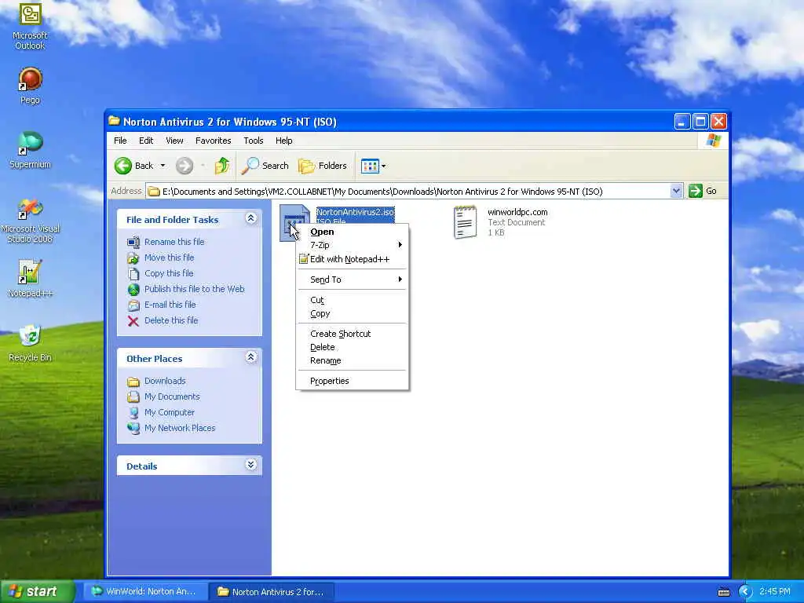Click the NortonAntivirus2.iso file name
Image resolution: width=804 pixels, height=603 pixels.
coord(356,212)
